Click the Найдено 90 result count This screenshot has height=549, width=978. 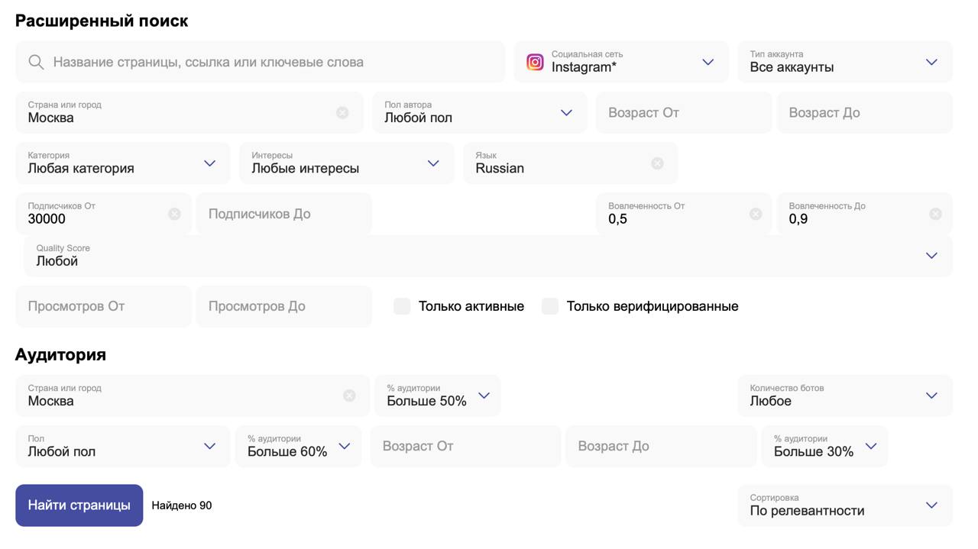pyautogui.click(x=182, y=505)
